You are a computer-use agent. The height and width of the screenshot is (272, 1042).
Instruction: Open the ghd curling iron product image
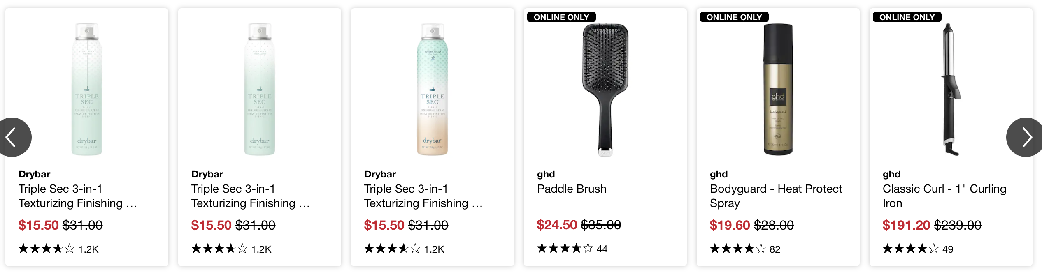click(x=951, y=90)
